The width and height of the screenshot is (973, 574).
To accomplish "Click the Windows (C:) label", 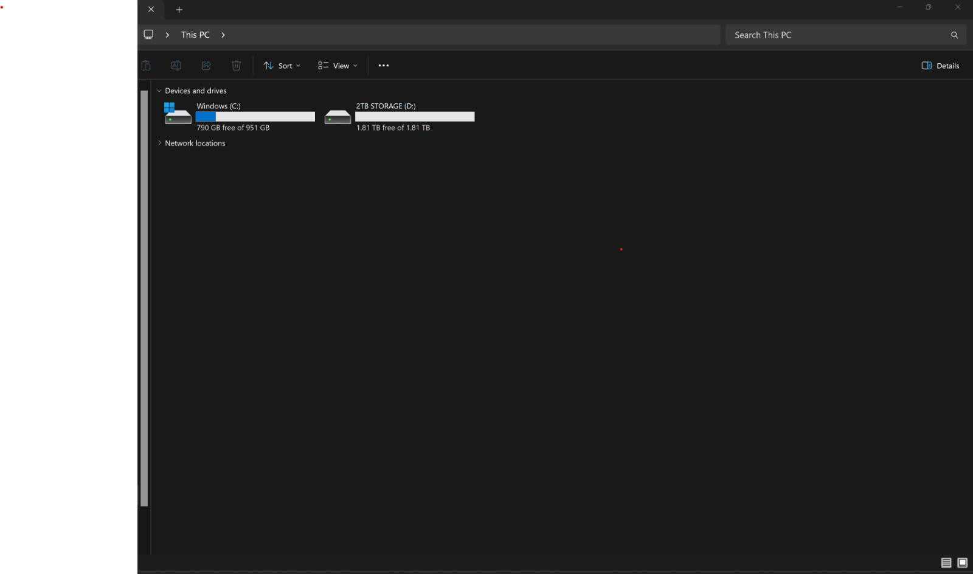I will pos(218,106).
